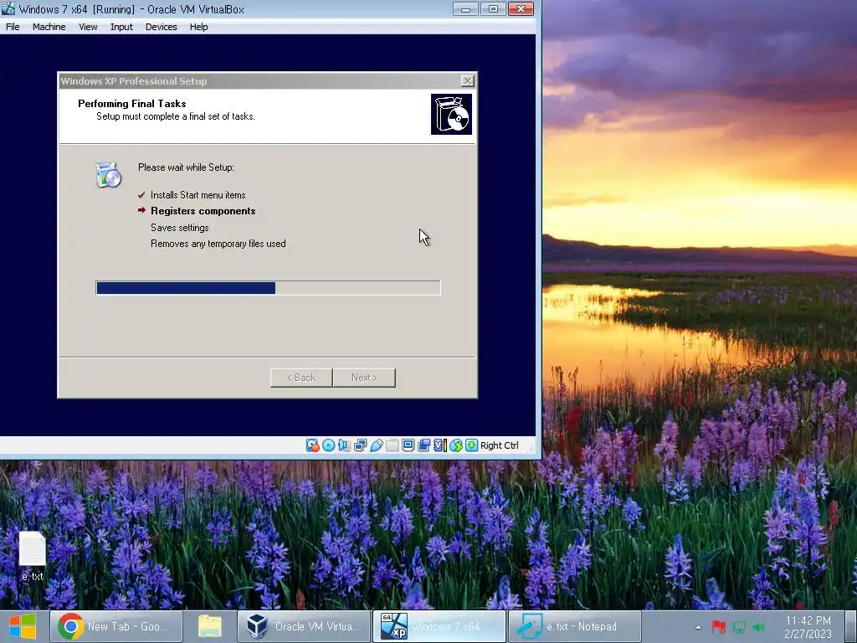Open the File menu in VirtualBox
This screenshot has height=643, width=857.
tap(13, 27)
